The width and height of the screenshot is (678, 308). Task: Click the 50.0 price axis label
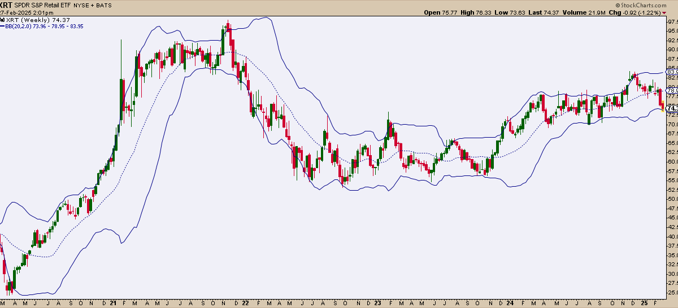[x=672, y=199]
